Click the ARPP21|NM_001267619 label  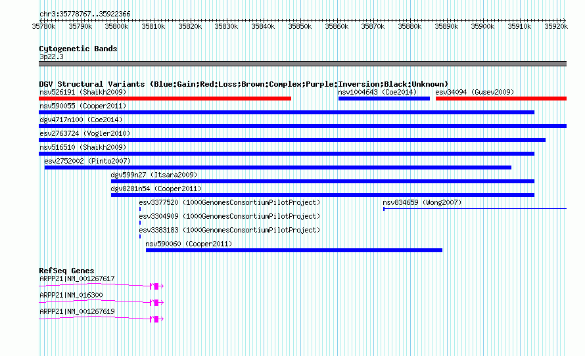click(77, 311)
